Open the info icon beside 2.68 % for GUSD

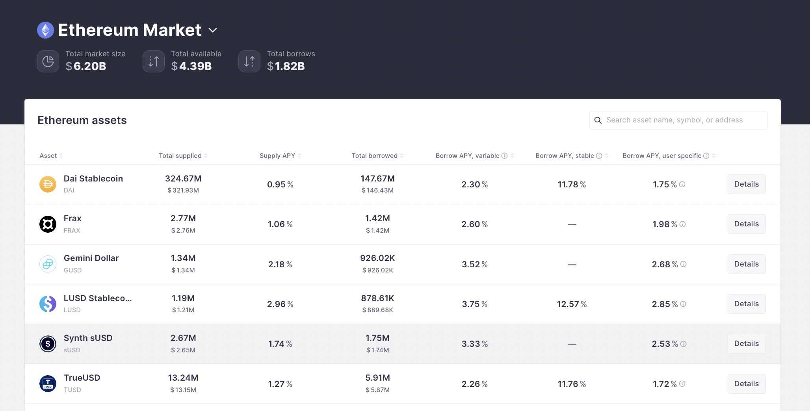[684, 264]
